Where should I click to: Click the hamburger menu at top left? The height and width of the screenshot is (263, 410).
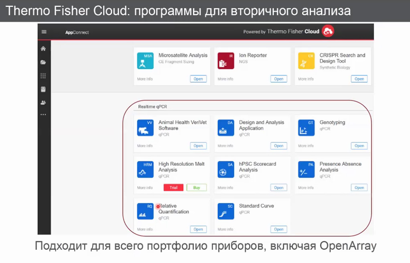click(43, 31)
